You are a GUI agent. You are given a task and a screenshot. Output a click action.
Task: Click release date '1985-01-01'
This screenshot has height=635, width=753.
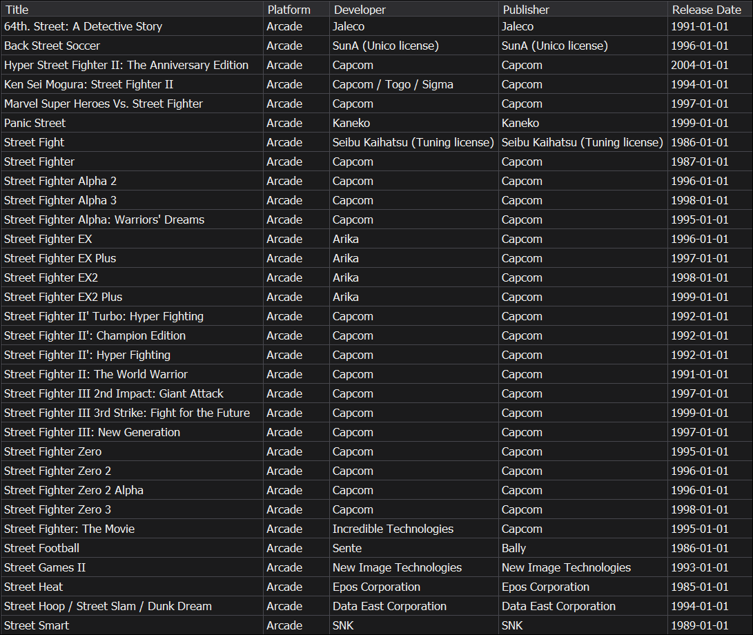pyautogui.click(x=699, y=587)
